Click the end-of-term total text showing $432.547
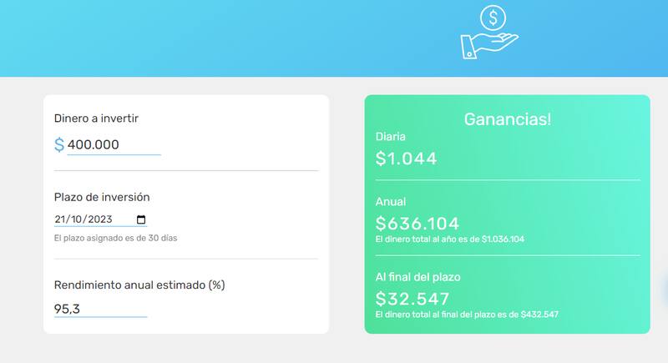 [467, 315]
